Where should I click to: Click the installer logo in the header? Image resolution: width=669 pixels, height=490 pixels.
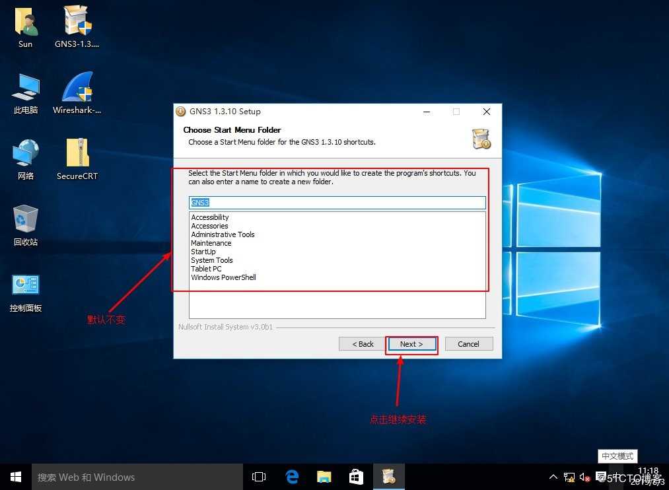pyautogui.click(x=481, y=139)
